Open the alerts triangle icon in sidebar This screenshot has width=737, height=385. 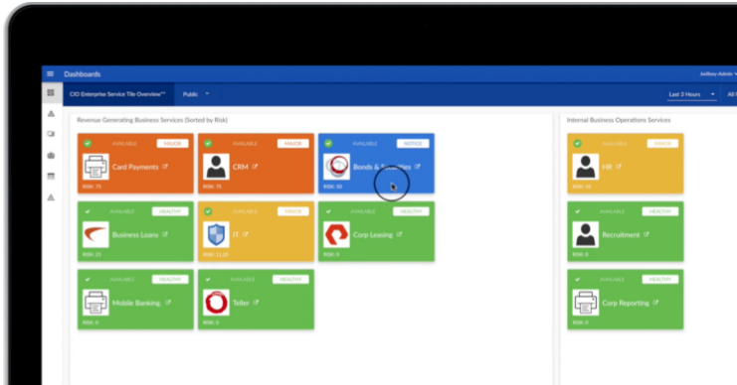point(52,113)
